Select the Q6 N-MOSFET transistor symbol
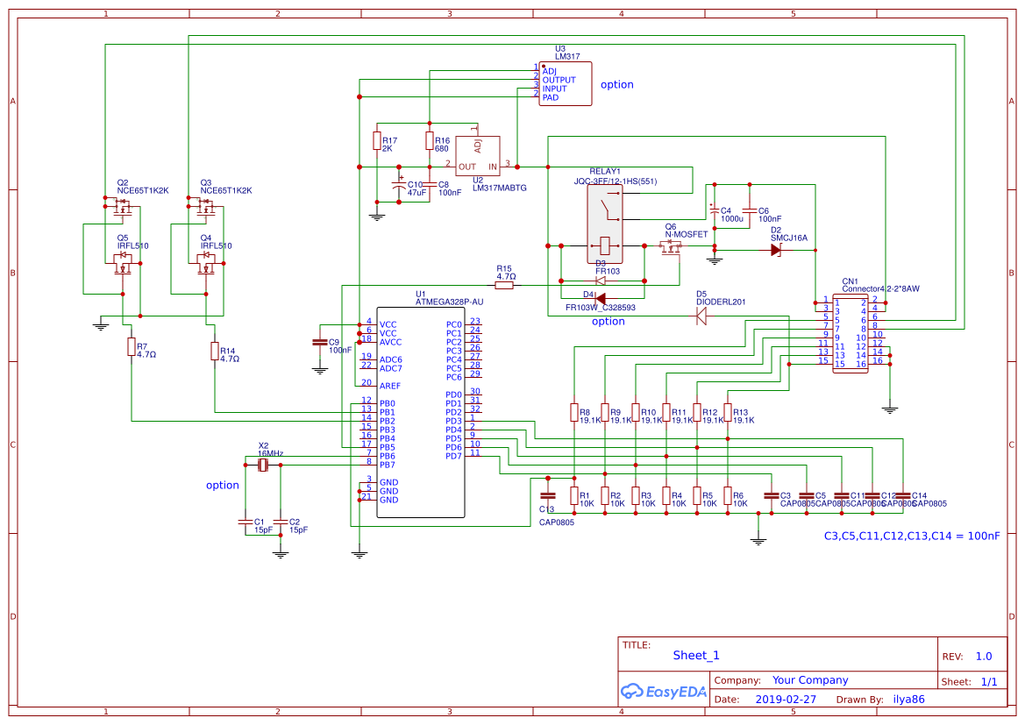 pos(671,248)
